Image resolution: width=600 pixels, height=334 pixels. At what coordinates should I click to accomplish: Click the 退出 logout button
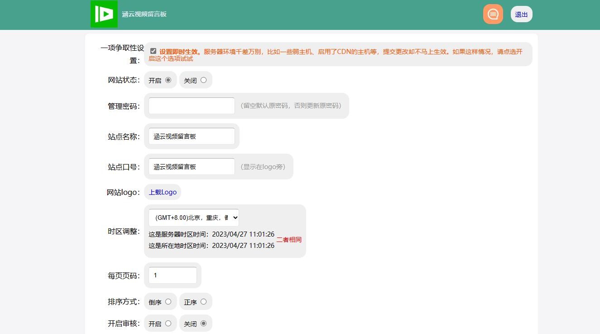521,14
